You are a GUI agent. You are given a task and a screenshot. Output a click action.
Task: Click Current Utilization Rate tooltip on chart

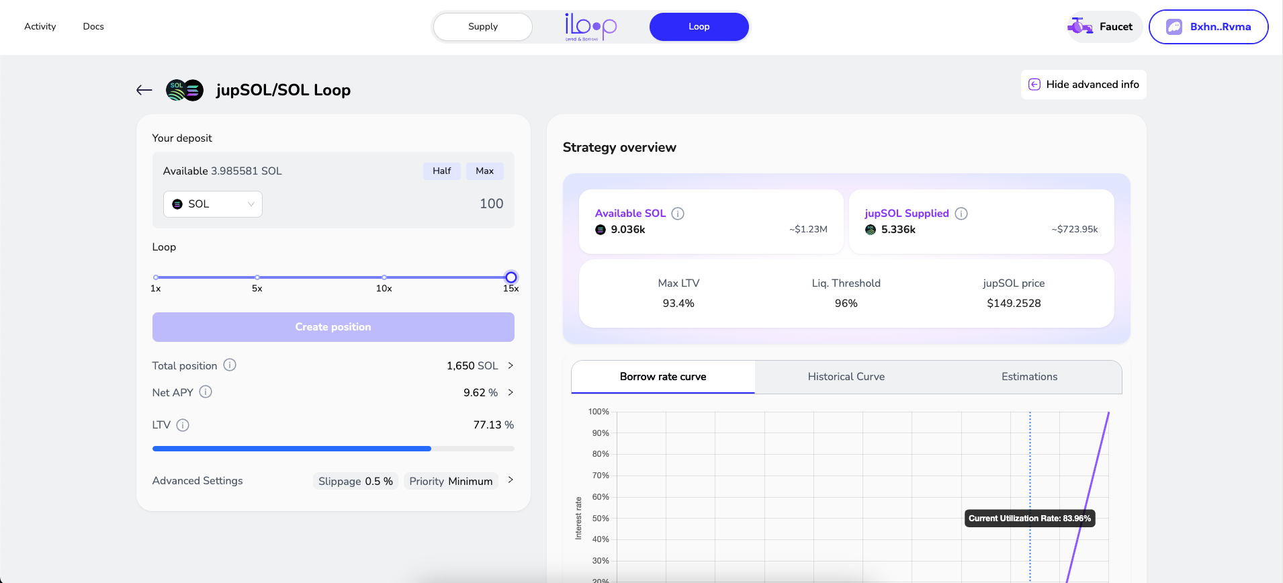tap(1030, 519)
